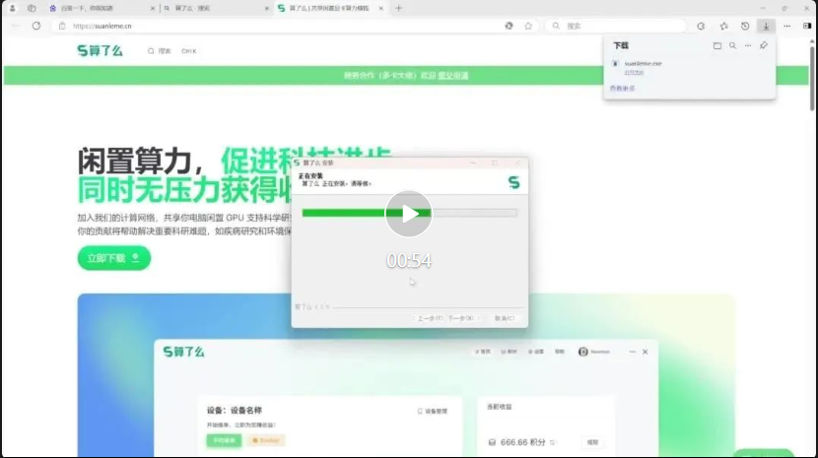Open the browser downloads toolbar icon

coord(766,26)
